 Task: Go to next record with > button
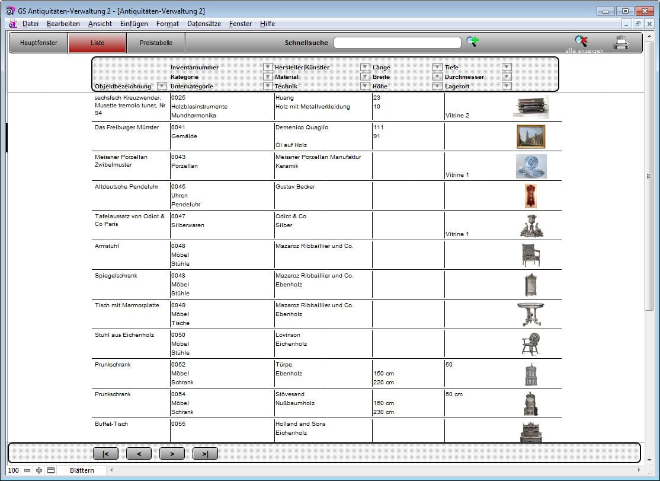[x=172, y=454]
